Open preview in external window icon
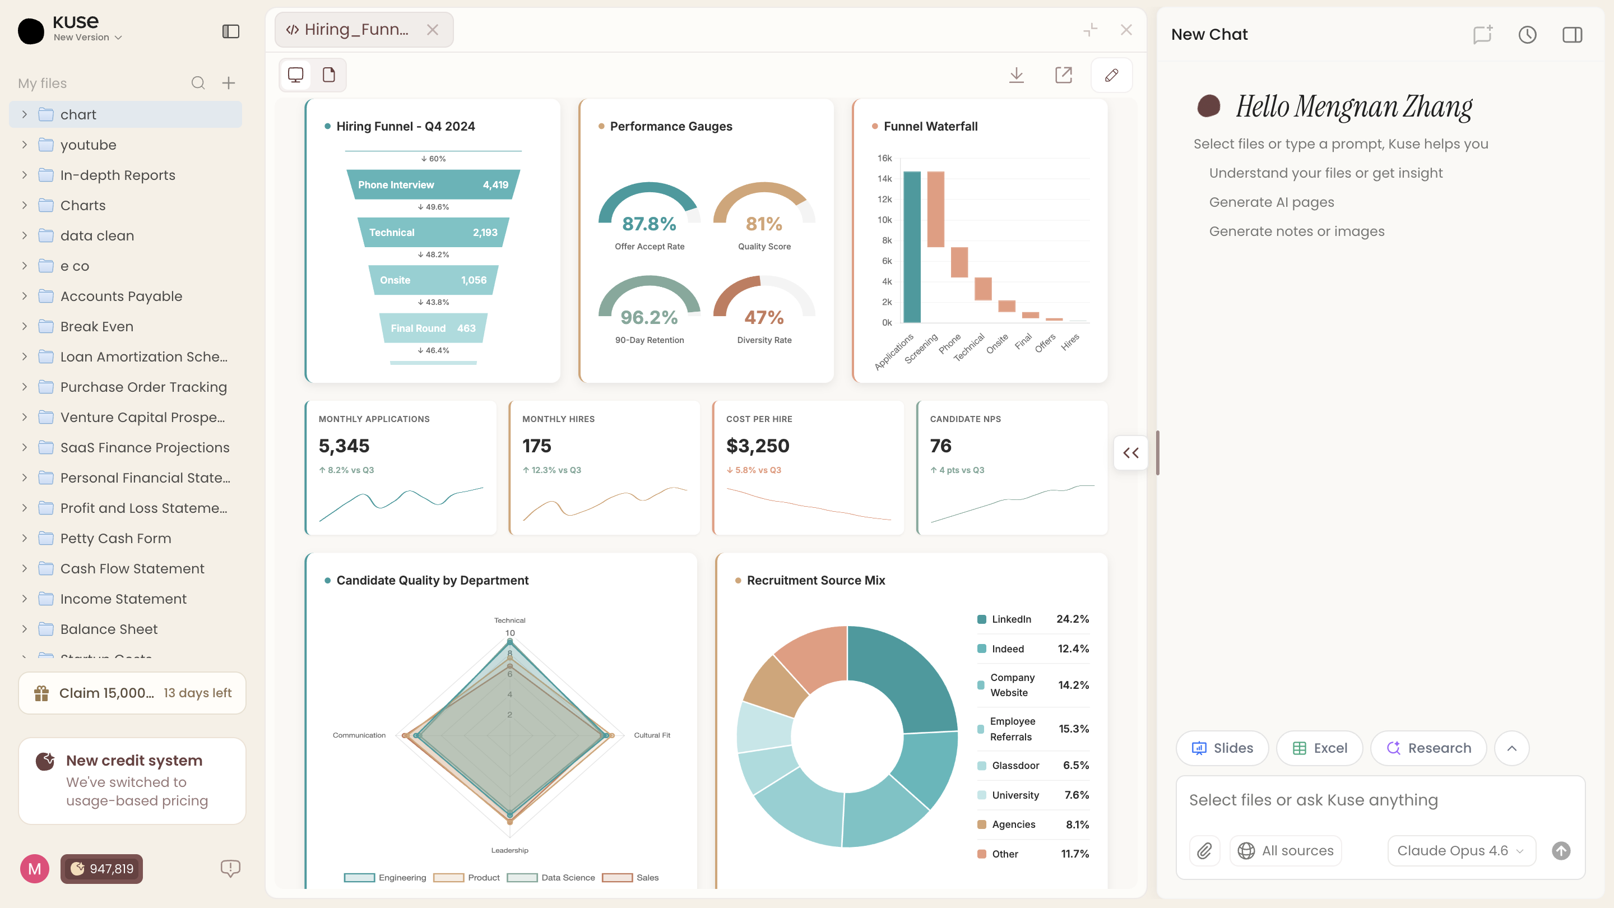 (x=1063, y=75)
